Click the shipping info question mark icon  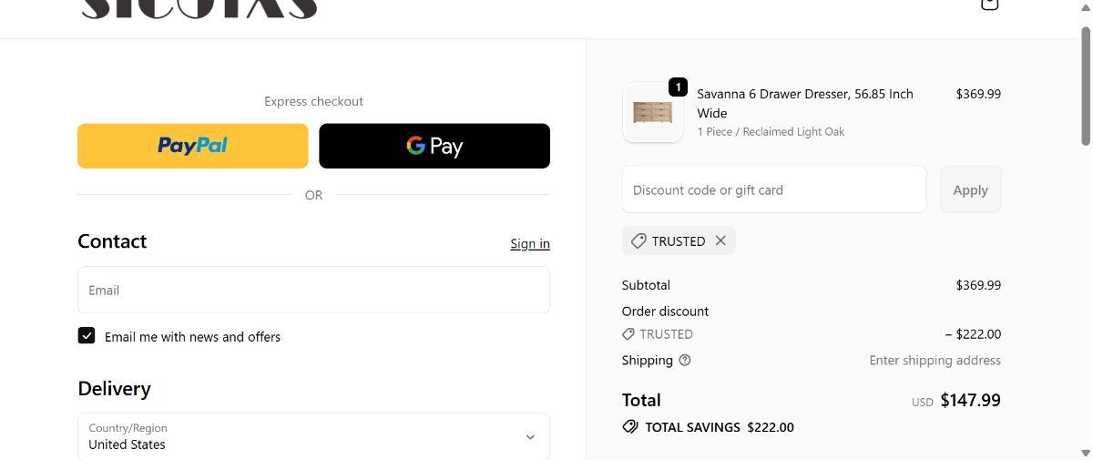coord(685,360)
